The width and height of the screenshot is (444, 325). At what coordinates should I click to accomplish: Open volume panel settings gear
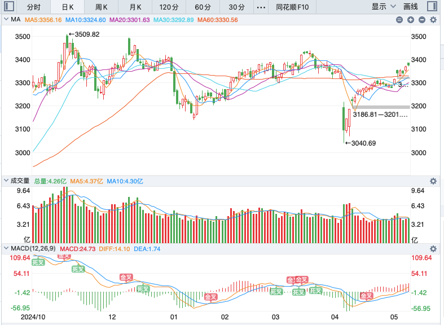pos(433,181)
